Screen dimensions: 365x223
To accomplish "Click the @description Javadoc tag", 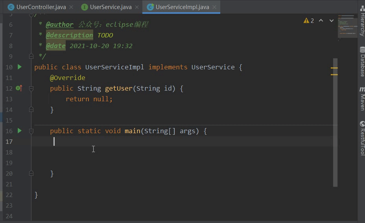I will coord(70,35).
